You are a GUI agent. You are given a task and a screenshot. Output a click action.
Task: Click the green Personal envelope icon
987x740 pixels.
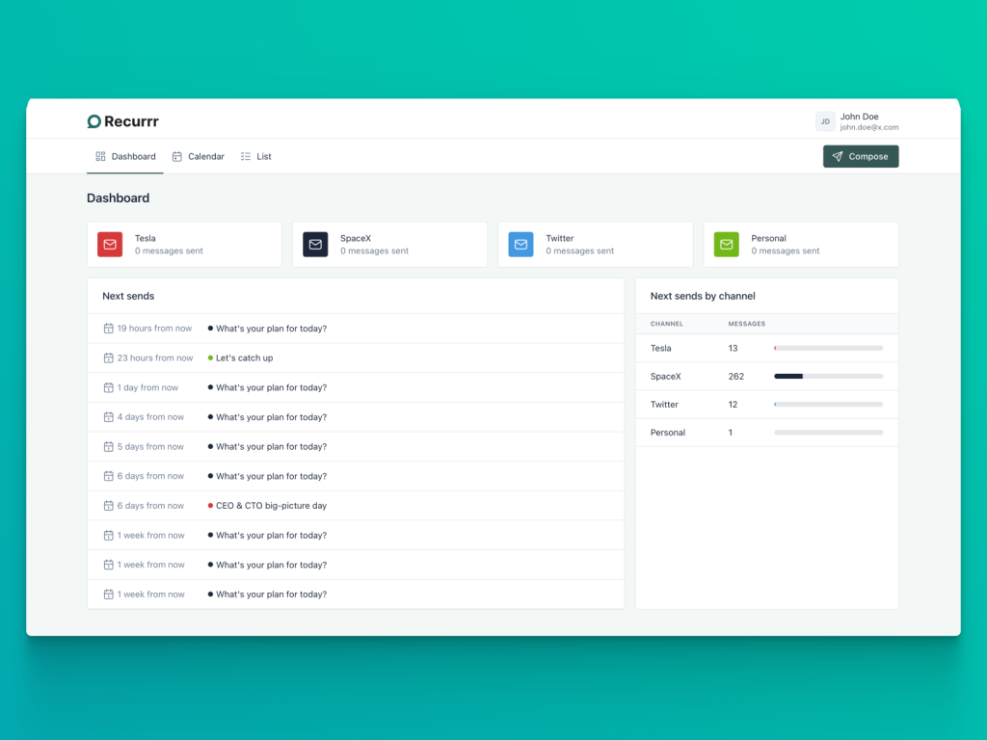[x=726, y=245]
